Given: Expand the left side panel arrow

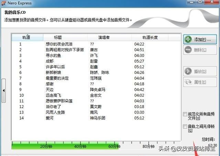Looking at the screenshot, I should click(3, 90).
